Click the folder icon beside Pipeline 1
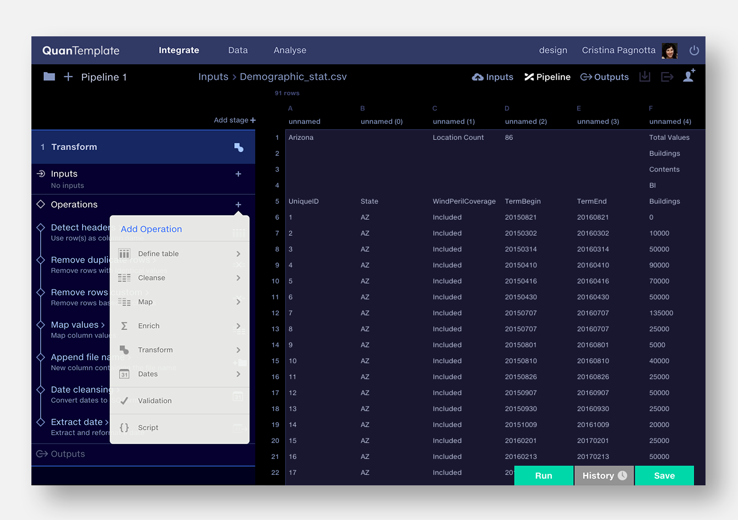The width and height of the screenshot is (738, 520). [49, 76]
